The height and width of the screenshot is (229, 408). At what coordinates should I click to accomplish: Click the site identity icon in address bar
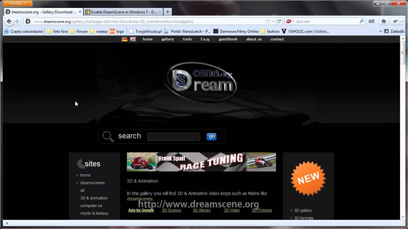28,21
